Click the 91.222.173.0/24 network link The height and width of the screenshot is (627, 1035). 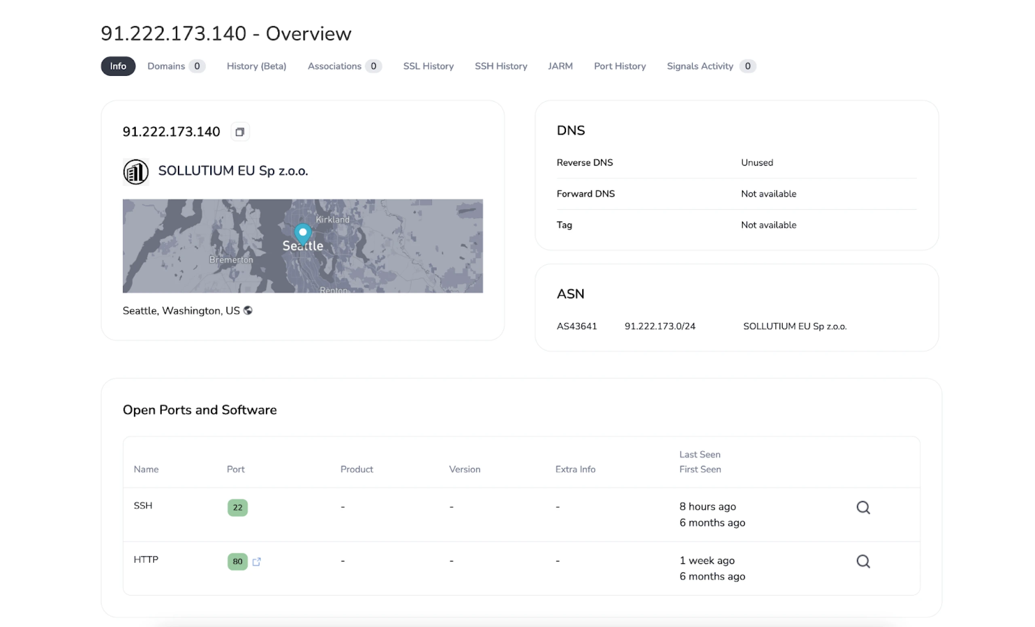pyautogui.click(x=659, y=326)
